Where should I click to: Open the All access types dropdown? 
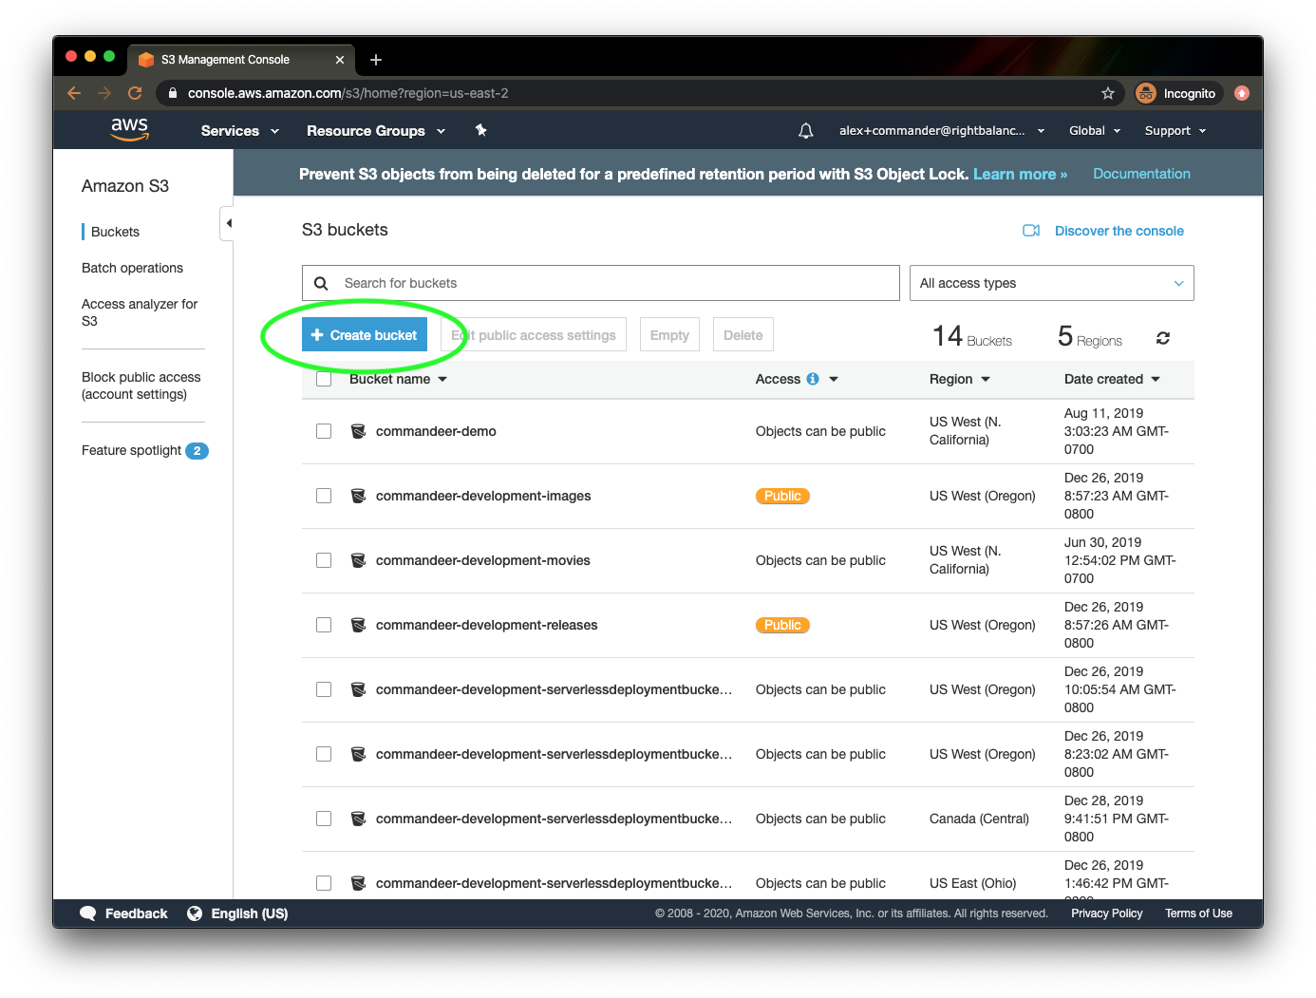(1051, 283)
